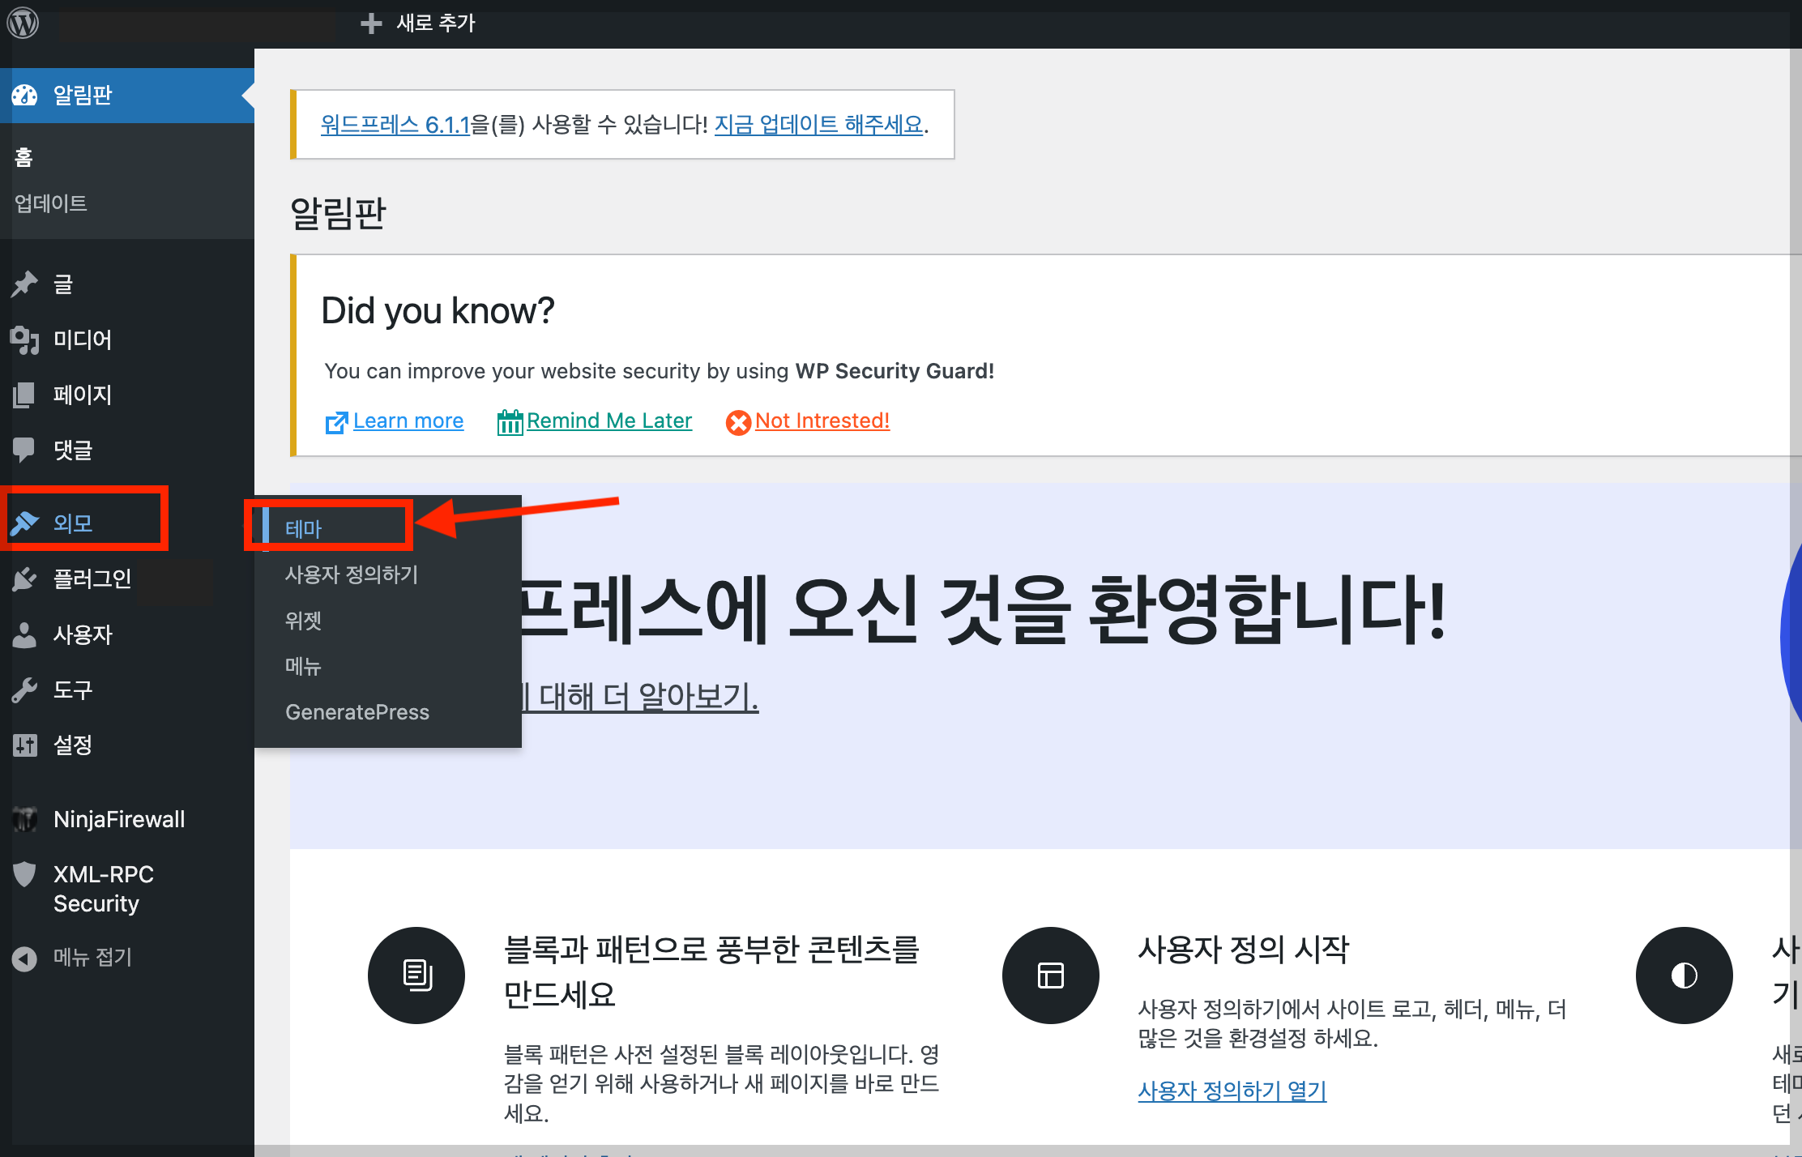This screenshot has width=1802, height=1157.
Task: Click the 페이지 pages icon
Action: (x=24, y=395)
